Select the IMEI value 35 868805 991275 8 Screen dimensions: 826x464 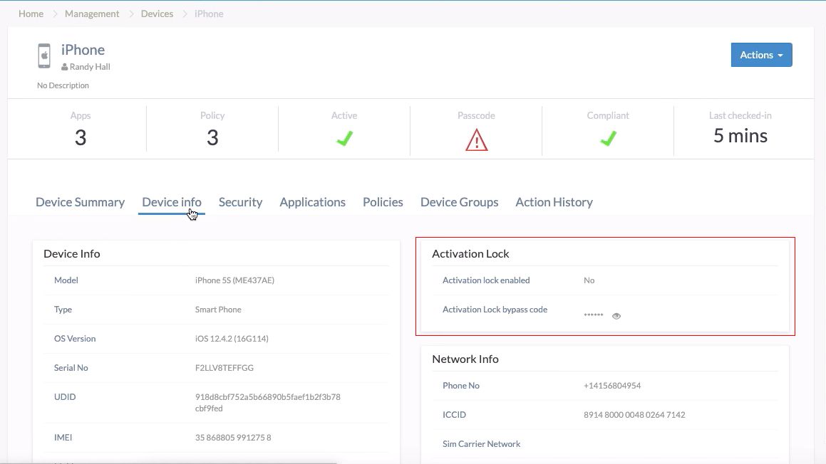pos(233,438)
